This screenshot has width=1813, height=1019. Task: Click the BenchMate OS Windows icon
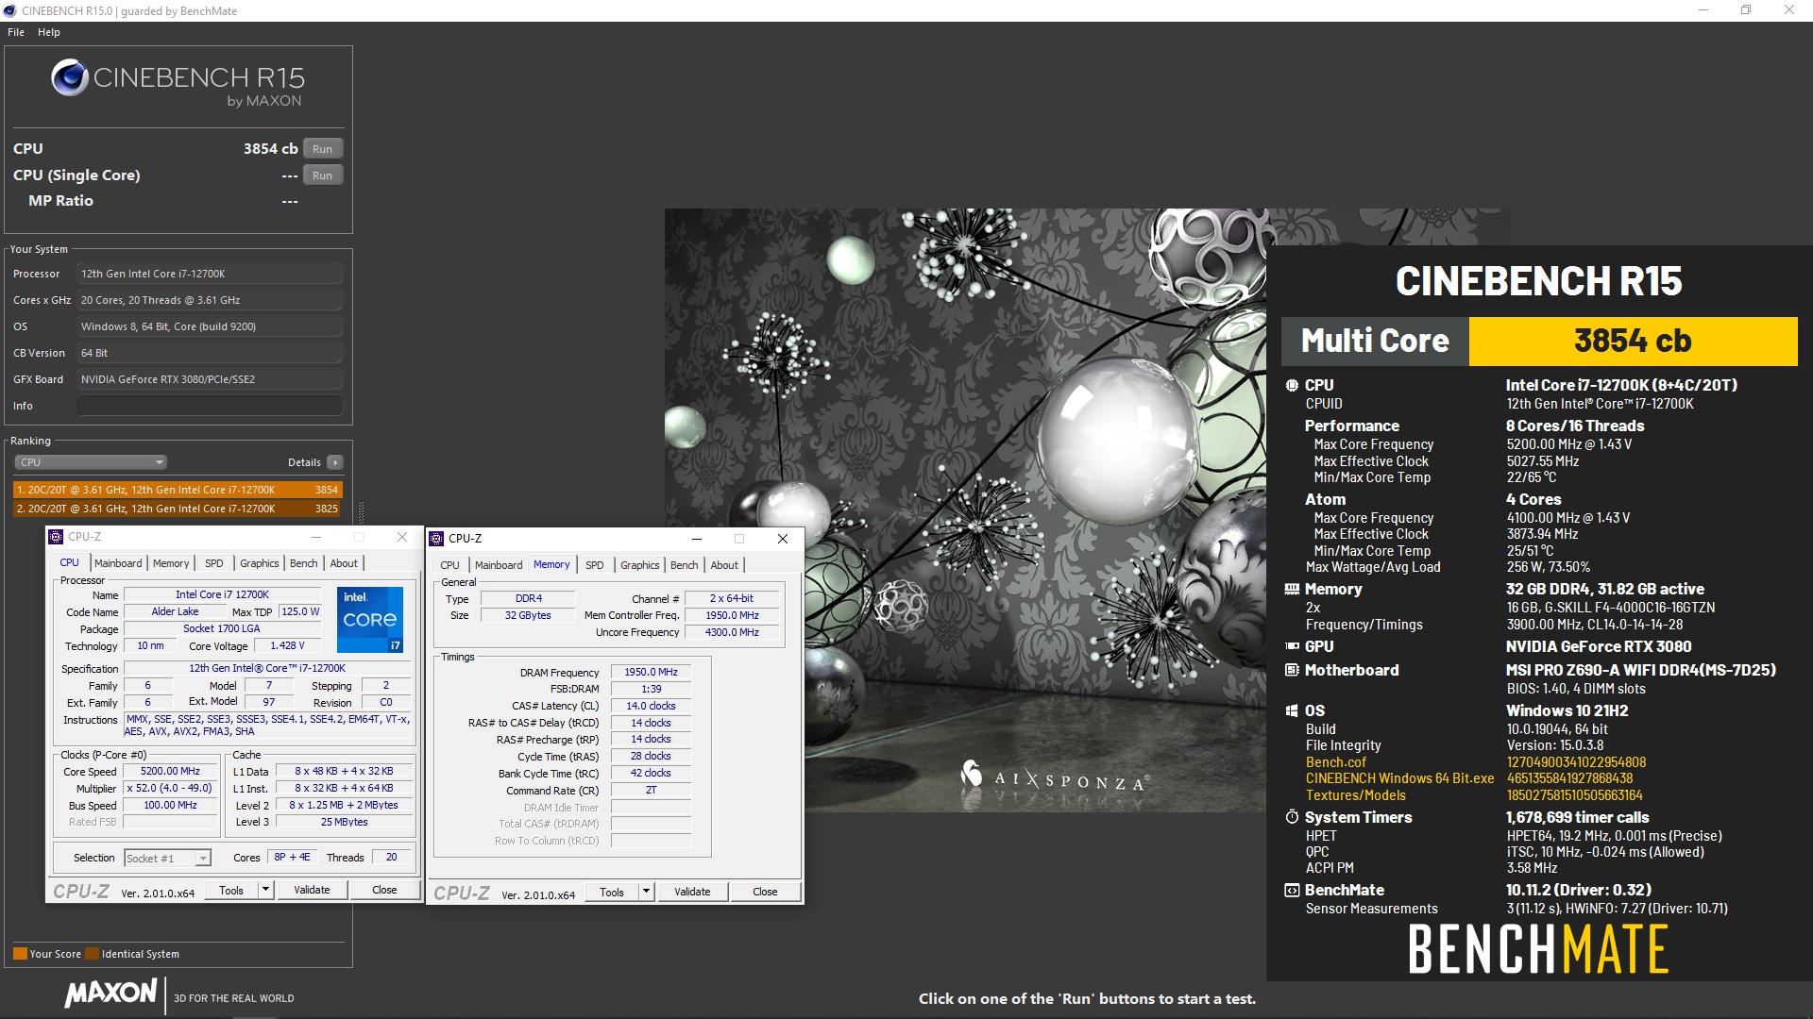[x=1292, y=710]
